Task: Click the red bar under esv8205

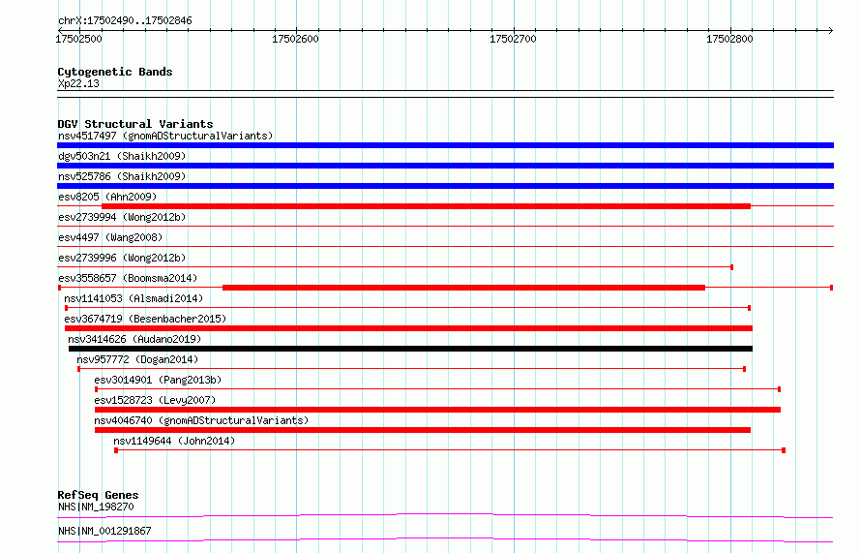Action: click(426, 206)
